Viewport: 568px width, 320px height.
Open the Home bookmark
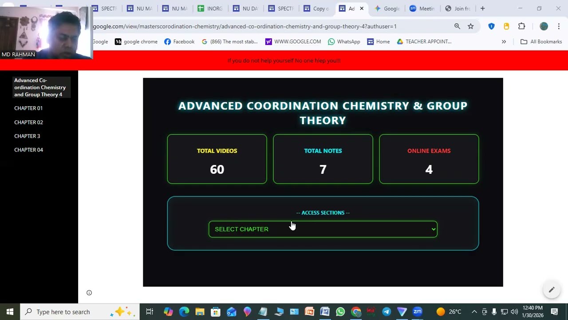[379, 41]
